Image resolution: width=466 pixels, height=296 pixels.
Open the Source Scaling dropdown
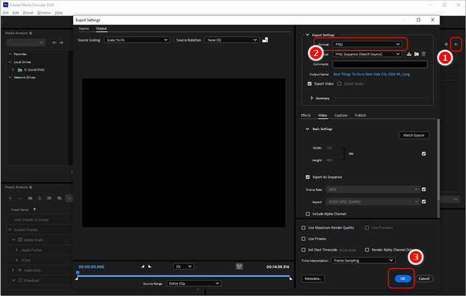tap(136, 40)
